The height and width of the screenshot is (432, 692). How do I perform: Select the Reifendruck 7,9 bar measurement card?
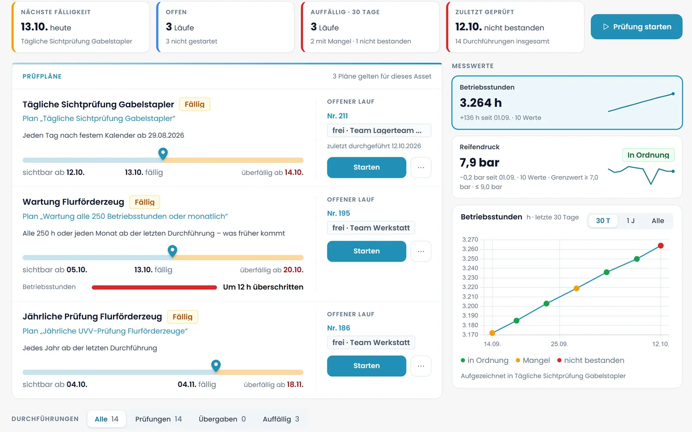coord(567,167)
